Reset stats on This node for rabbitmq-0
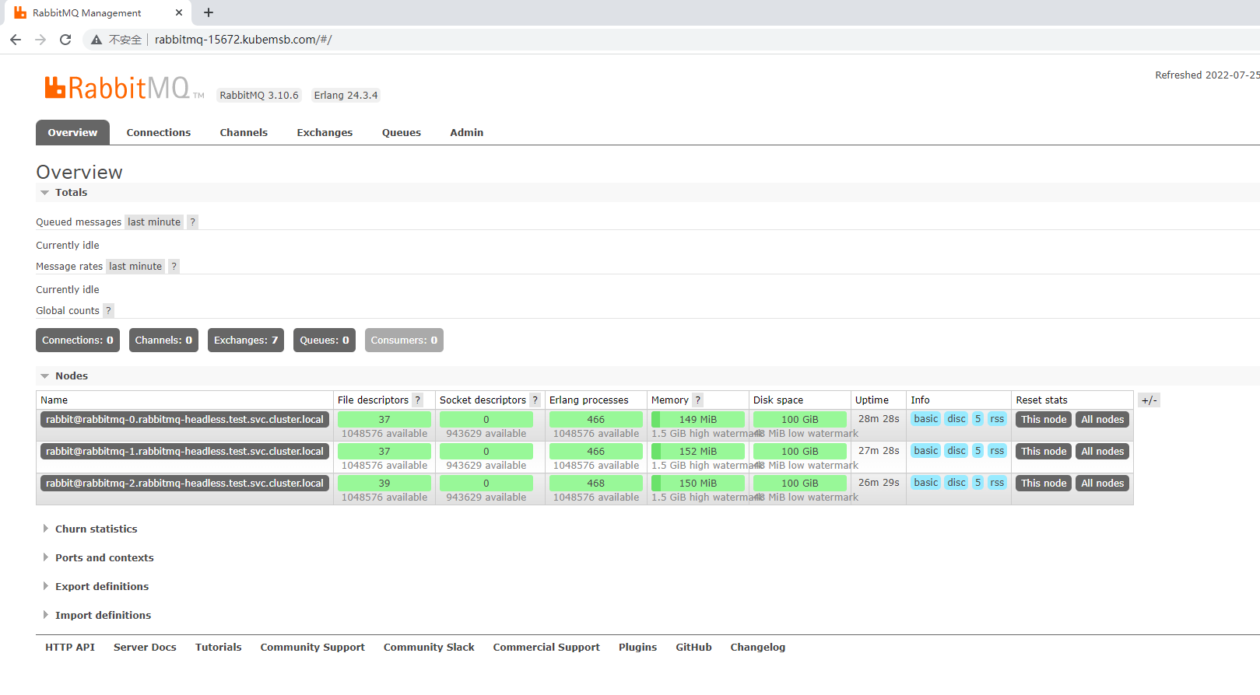Screen dimensions: 1260x695 click(1044, 420)
